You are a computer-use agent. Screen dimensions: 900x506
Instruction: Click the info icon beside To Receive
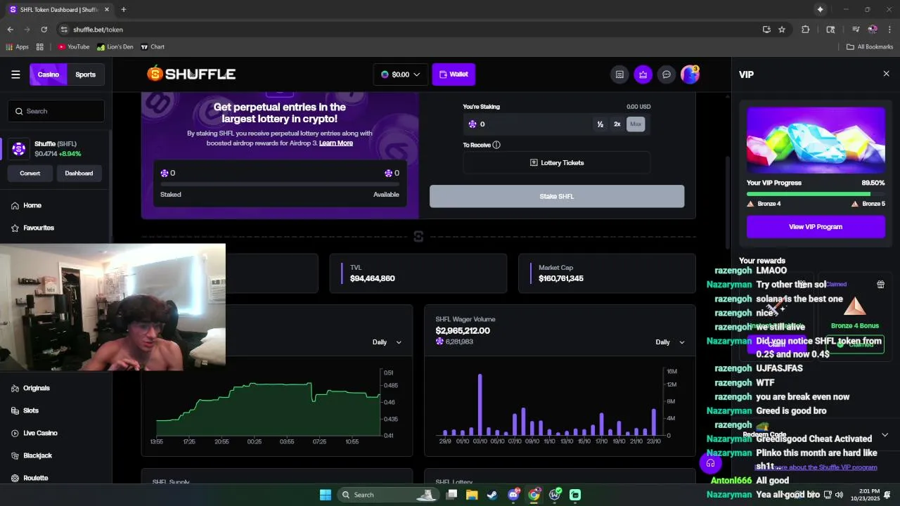click(x=496, y=145)
